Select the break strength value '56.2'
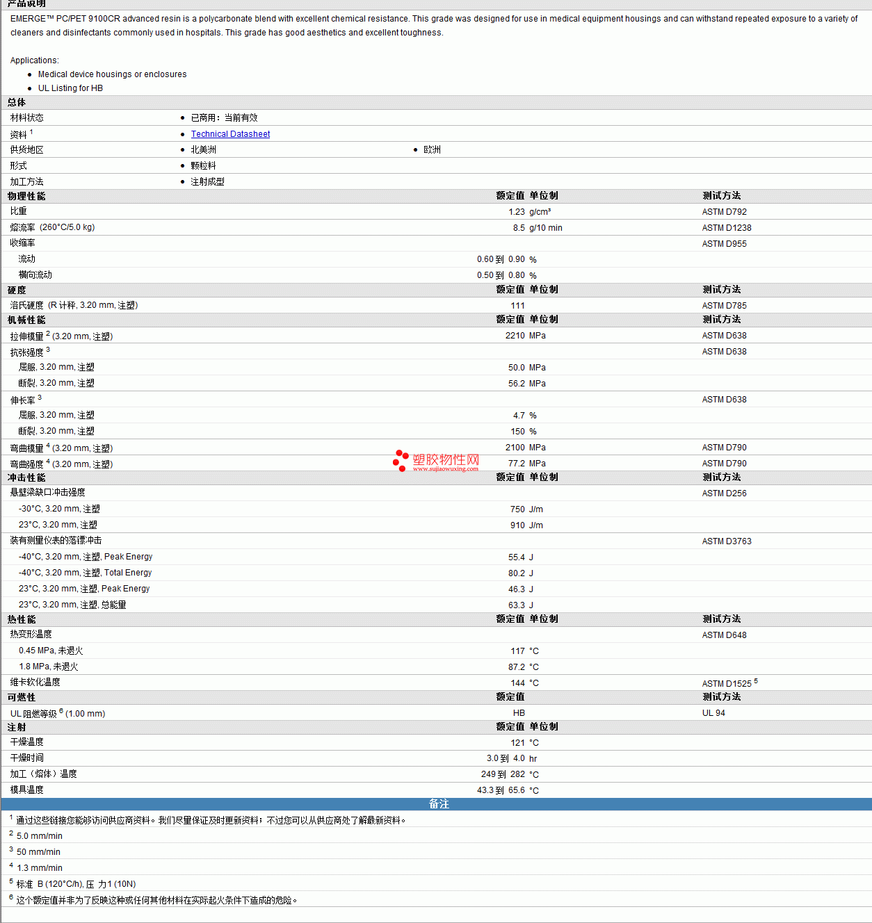This screenshot has width=872, height=923. tap(517, 384)
